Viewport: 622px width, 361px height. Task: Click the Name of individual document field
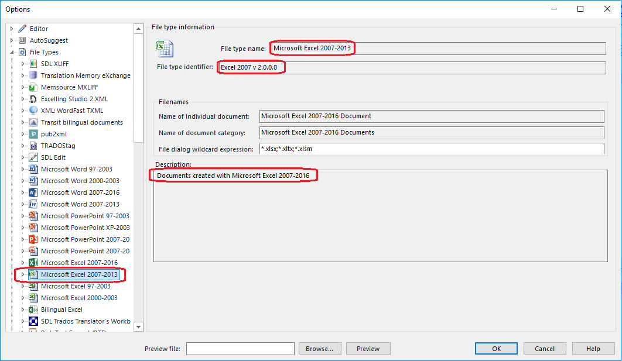click(x=432, y=116)
